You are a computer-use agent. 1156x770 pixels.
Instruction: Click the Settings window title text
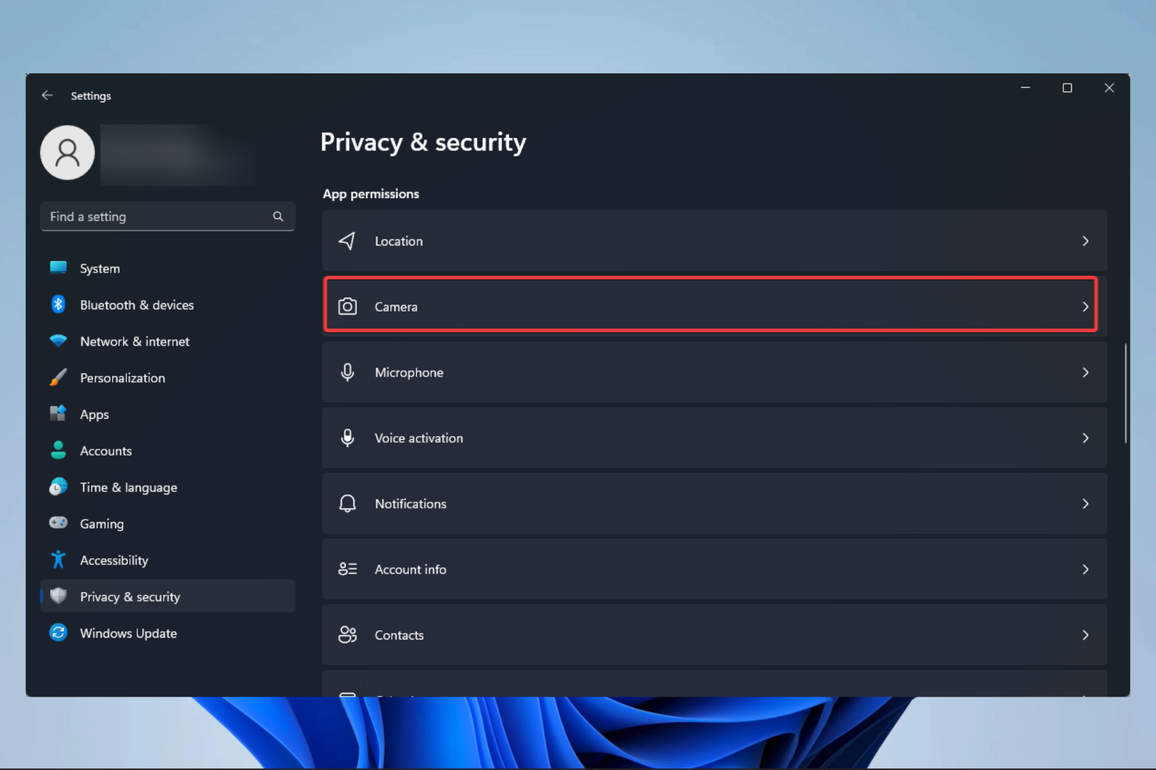click(x=91, y=96)
